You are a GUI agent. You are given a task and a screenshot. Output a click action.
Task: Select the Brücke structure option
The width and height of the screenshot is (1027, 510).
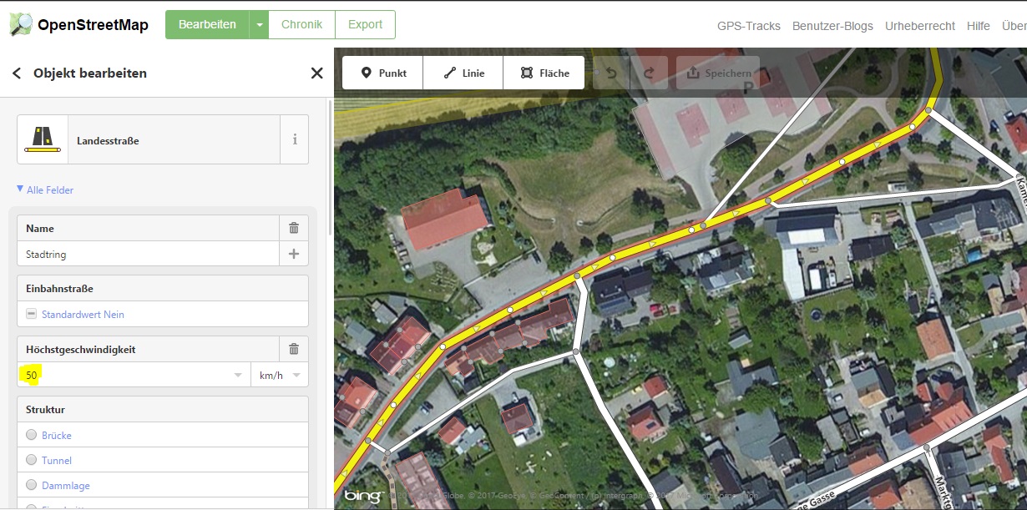coord(32,435)
